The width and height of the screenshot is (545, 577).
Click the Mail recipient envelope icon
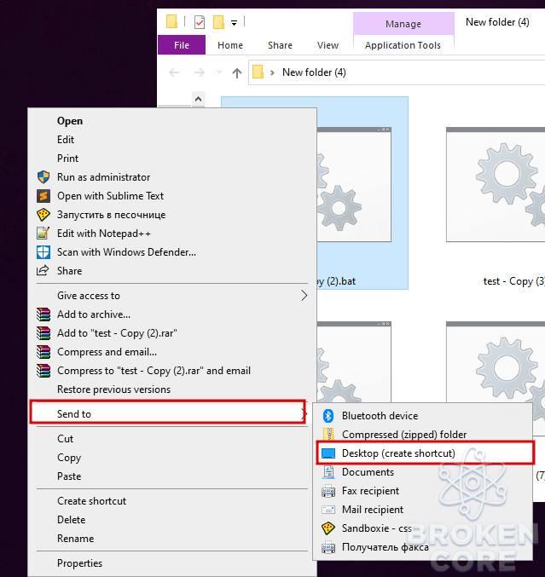pos(328,510)
